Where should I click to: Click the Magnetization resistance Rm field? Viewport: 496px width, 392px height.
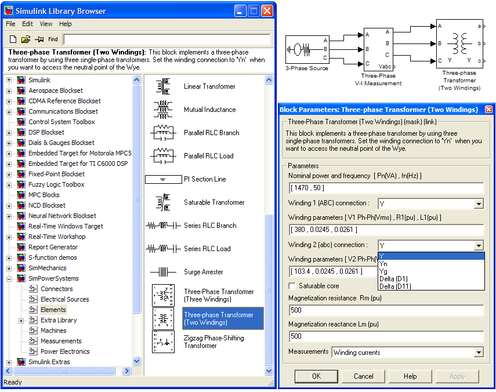[386, 310]
